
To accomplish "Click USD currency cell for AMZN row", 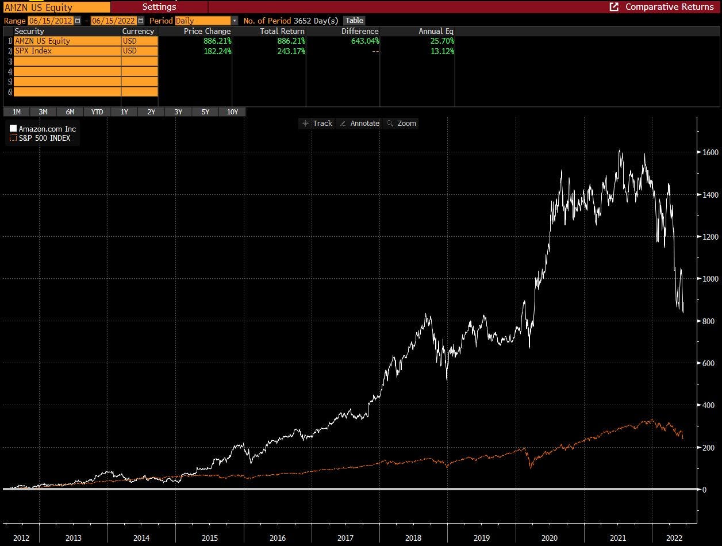I will pyautogui.click(x=140, y=41).
